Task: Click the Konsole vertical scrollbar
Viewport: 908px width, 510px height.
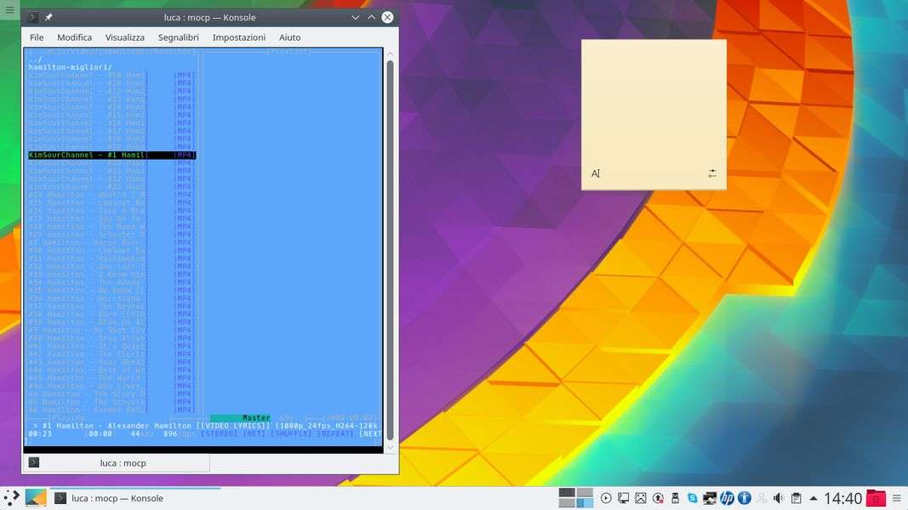Action: [x=390, y=246]
